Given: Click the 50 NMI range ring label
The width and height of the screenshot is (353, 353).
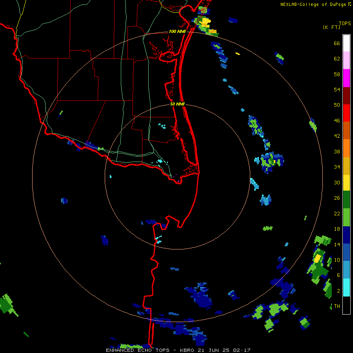Looking at the screenshot, I should (177, 104).
